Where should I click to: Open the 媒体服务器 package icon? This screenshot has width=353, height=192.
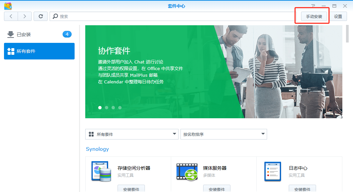pos(187,172)
